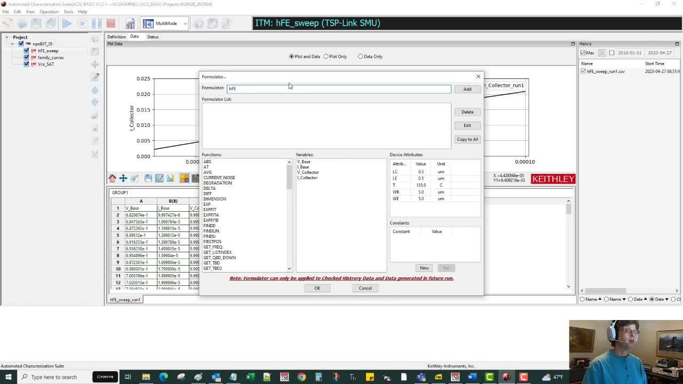Cancel the Formulator dialog
Screen dimensions: 683x384
click(x=364, y=288)
